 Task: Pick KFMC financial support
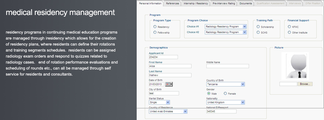point(289,27)
